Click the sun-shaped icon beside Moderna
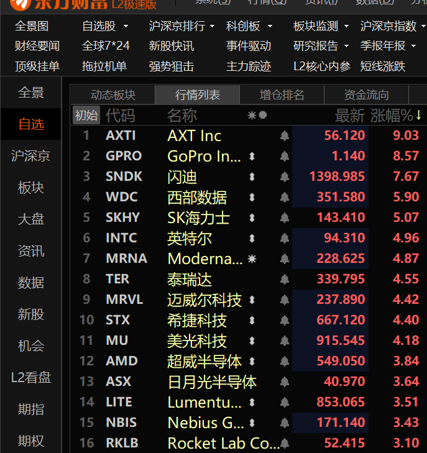427x453 pixels. pyautogui.click(x=252, y=259)
